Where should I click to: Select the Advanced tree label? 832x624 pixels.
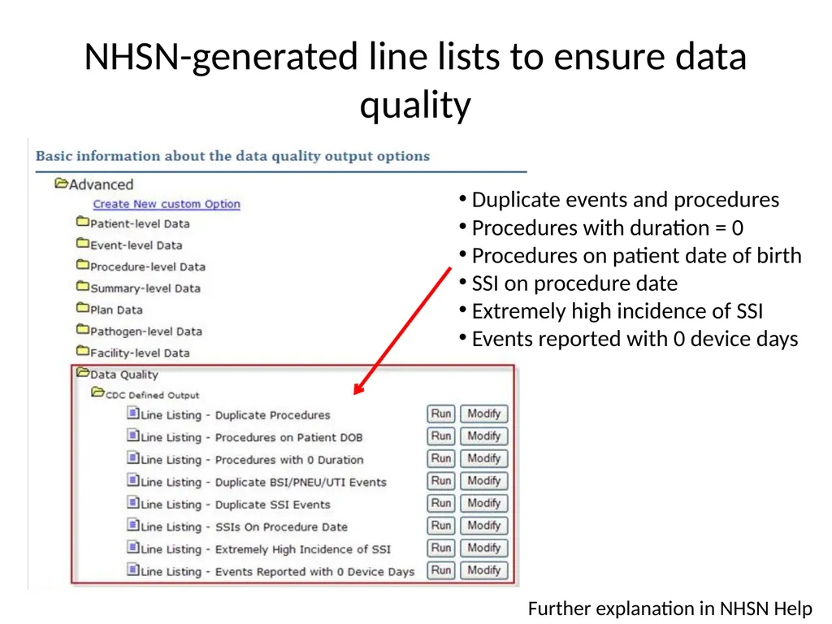click(102, 184)
